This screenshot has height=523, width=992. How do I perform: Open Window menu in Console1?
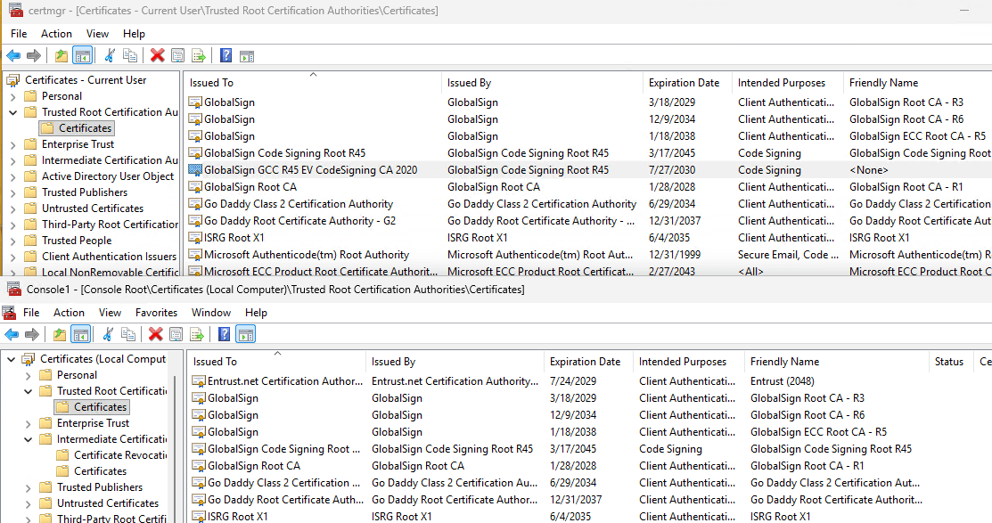coord(211,313)
